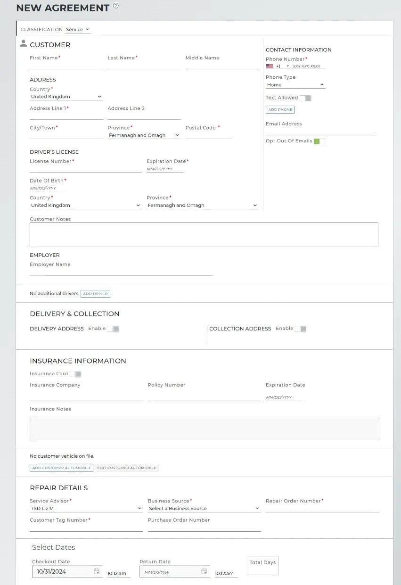Click the Email Address field
This screenshot has width=401, height=585.
coord(321,131)
